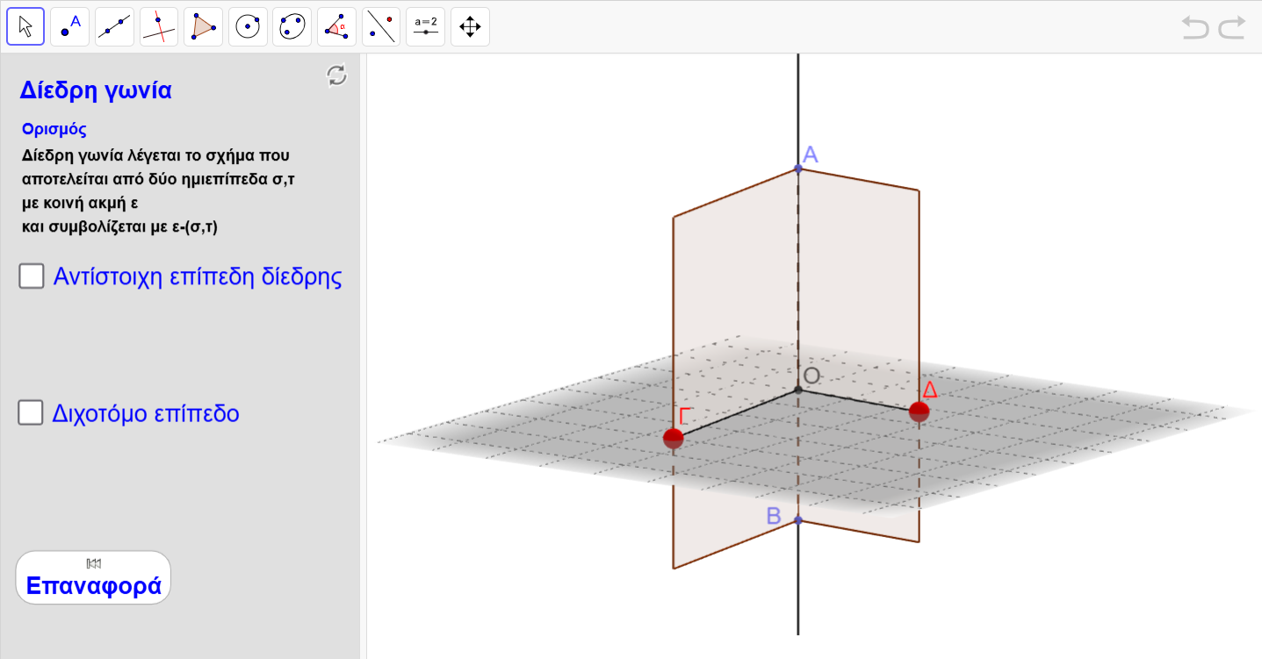Click the Redo arrow

point(1232,28)
